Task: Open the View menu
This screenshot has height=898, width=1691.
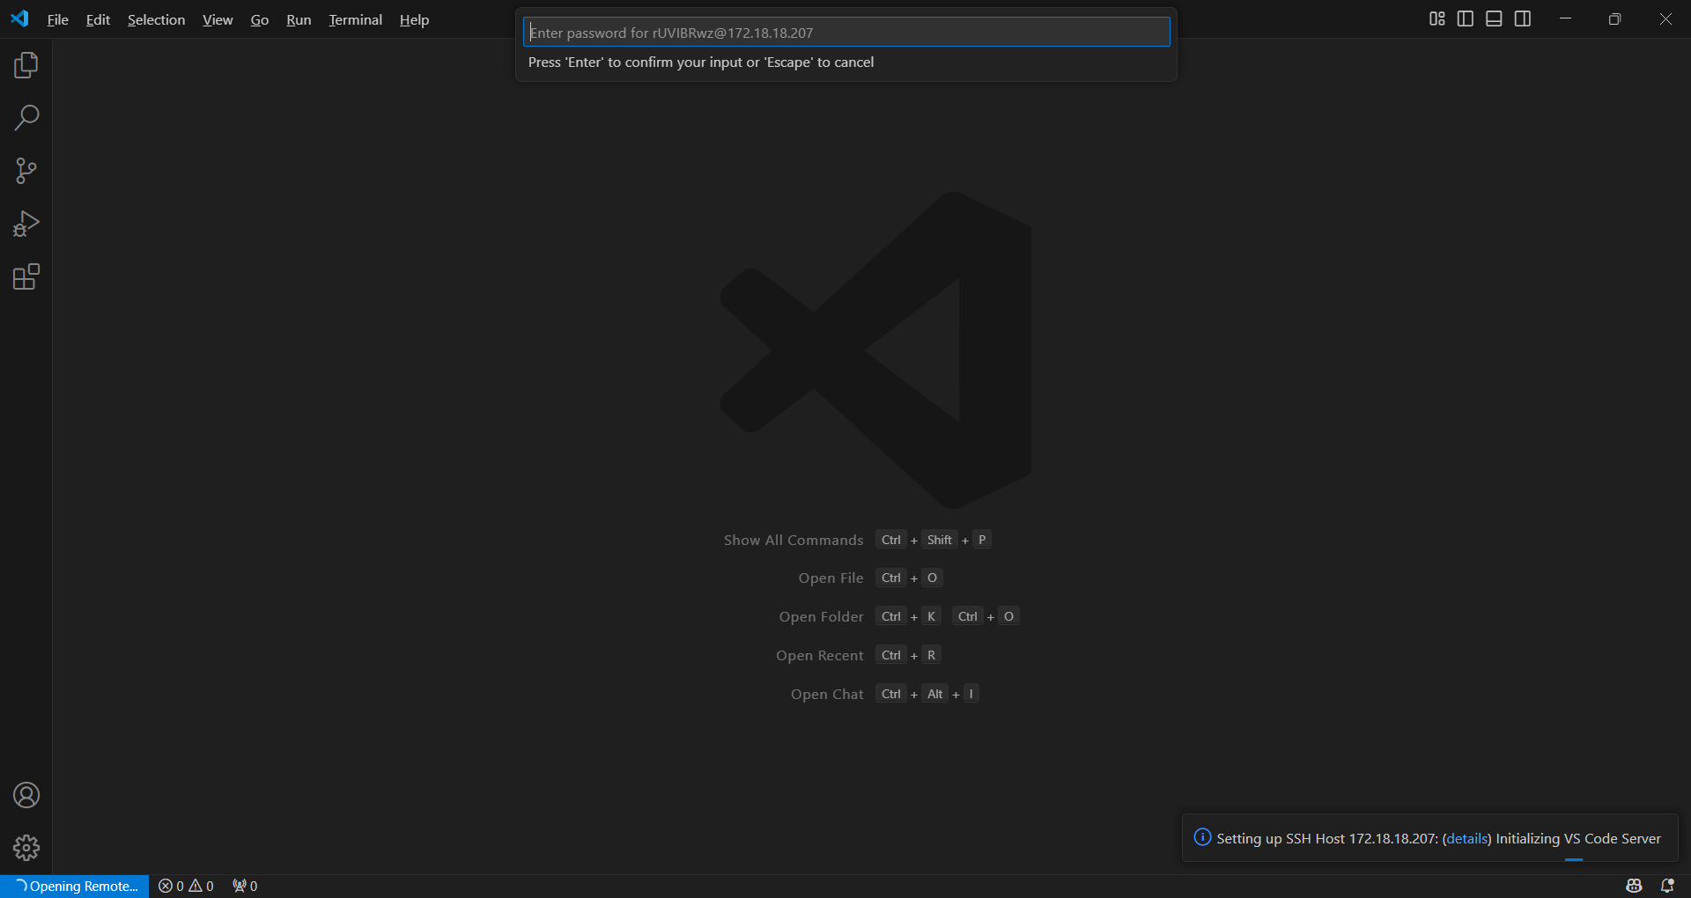Action: pyautogui.click(x=218, y=19)
